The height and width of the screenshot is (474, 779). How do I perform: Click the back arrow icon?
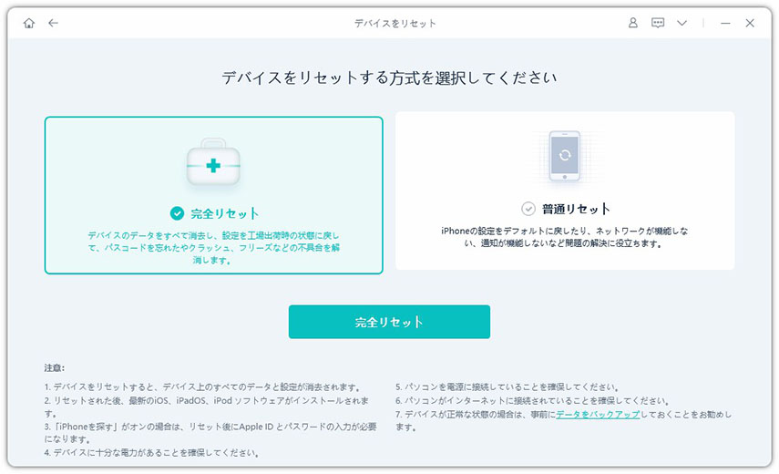(x=53, y=23)
